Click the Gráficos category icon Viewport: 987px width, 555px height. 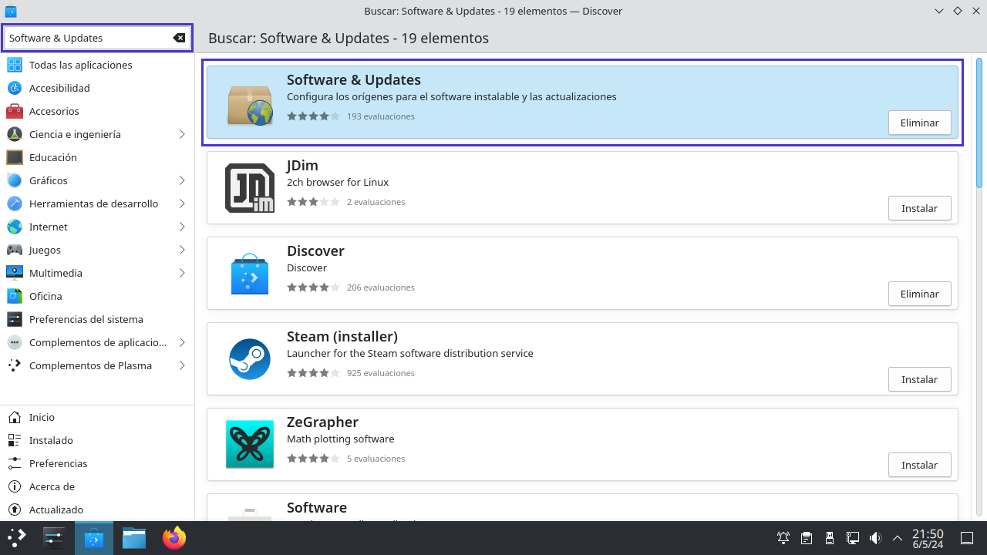coord(15,180)
